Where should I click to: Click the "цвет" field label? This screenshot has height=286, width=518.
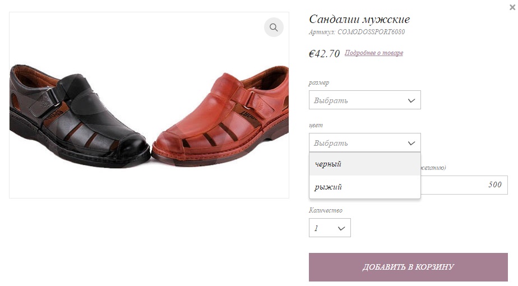tap(316, 125)
